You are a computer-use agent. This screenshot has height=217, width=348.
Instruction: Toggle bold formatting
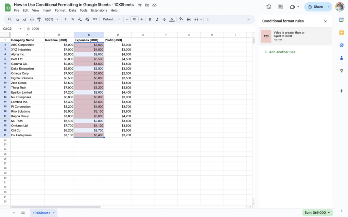coord(150,19)
